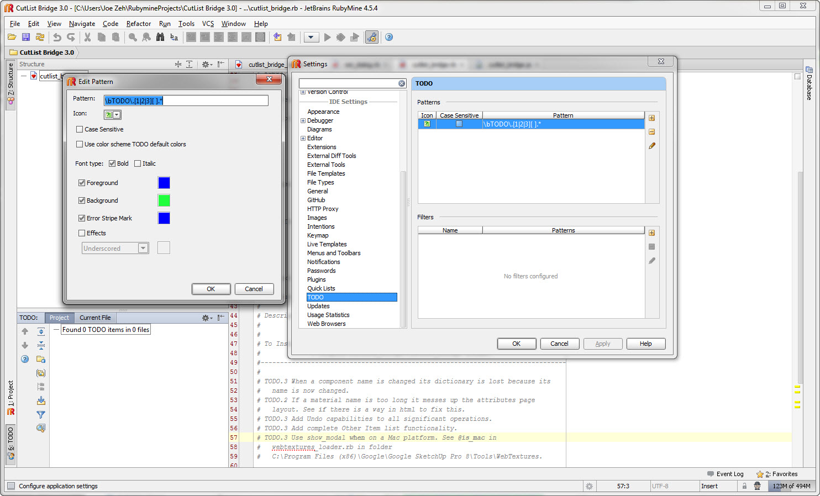Expand the Version Control settings node
This screenshot has height=496, width=820.
coord(303,92)
